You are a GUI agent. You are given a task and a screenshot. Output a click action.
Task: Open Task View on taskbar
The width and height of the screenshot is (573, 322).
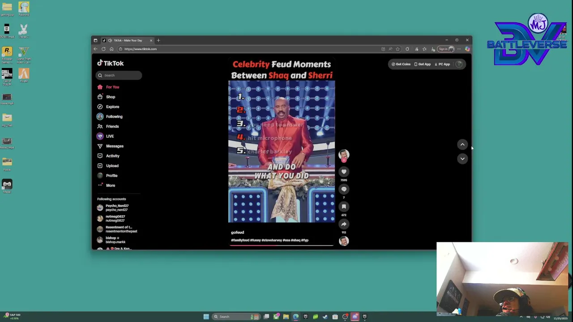click(x=266, y=317)
